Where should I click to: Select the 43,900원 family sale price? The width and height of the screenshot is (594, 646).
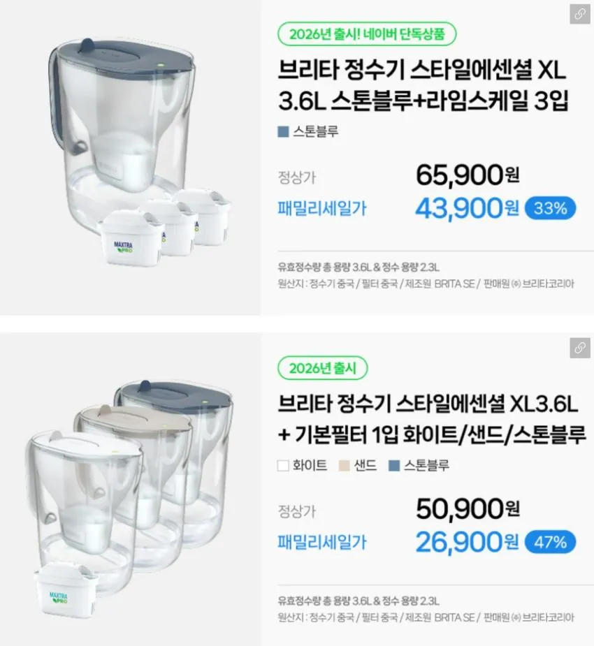[x=467, y=208]
